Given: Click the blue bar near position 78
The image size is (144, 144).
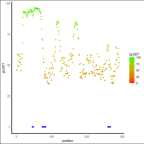Looking at the screenshot, I should pyautogui.click(x=44, y=127).
